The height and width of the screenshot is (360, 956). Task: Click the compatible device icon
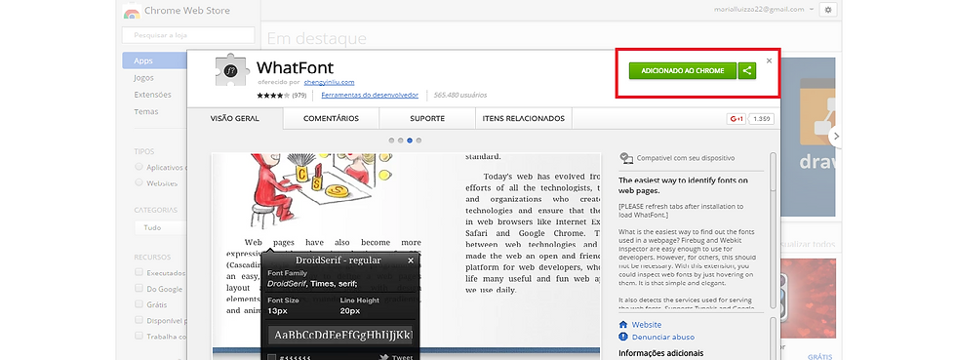coord(626,158)
